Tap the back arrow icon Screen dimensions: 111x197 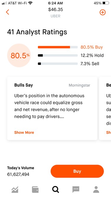(x=8, y=12)
